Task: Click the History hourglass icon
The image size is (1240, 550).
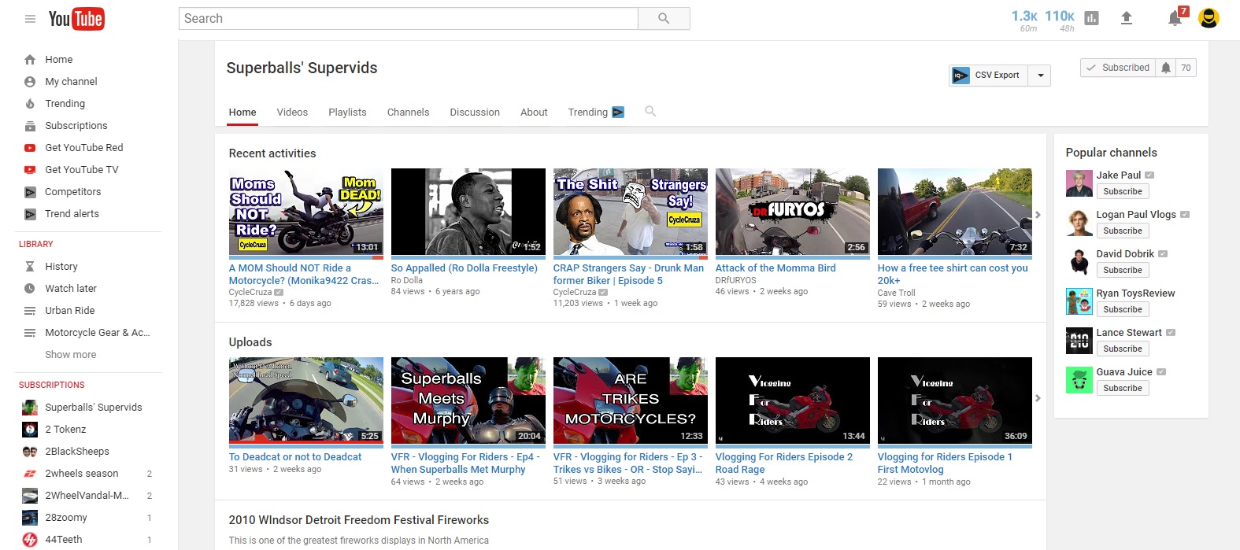Action: (x=30, y=267)
